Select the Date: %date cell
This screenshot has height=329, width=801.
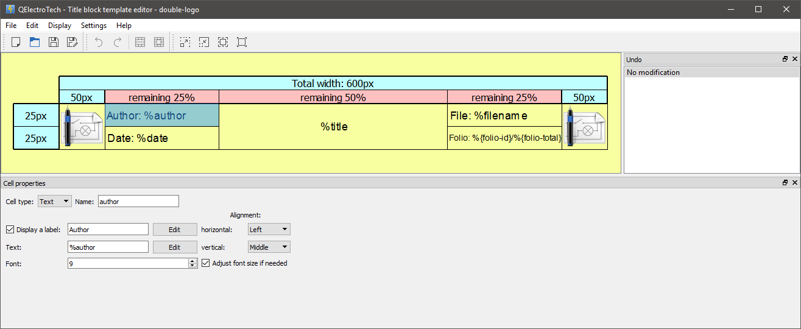162,138
